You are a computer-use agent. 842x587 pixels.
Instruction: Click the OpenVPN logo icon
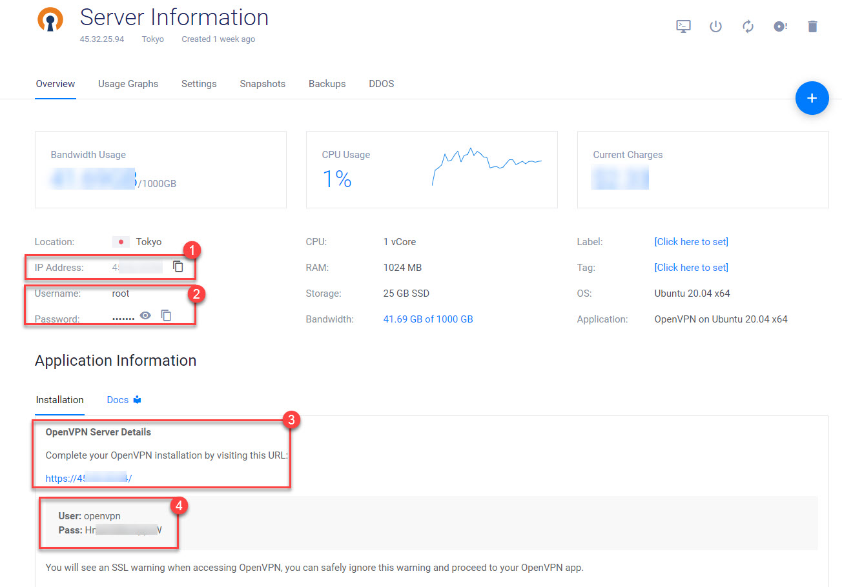[50, 20]
